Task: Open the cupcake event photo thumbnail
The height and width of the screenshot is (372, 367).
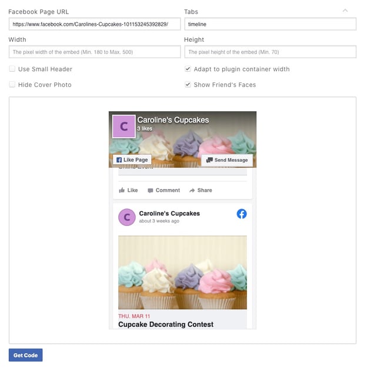Action: [182, 272]
